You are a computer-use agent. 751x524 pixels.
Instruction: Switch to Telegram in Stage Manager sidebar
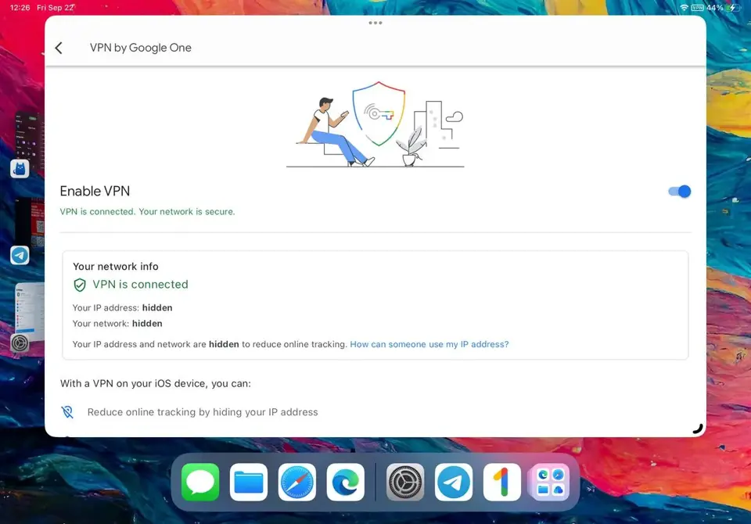click(x=20, y=255)
